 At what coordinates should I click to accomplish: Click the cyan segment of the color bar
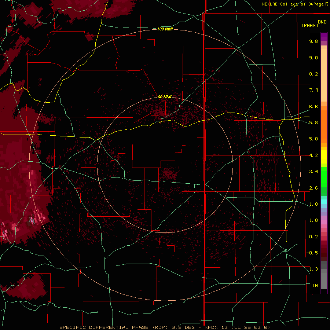[324, 201]
